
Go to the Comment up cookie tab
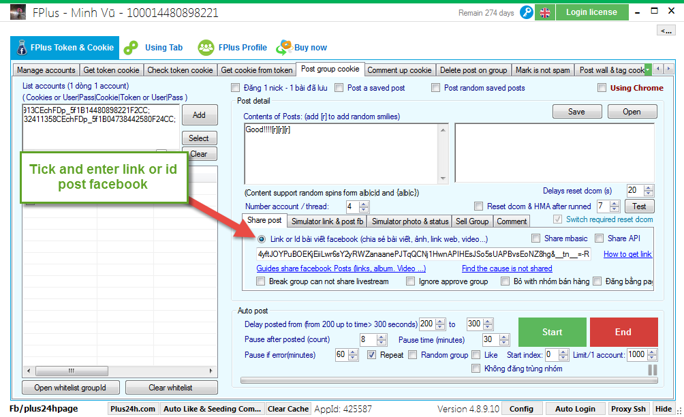point(399,70)
